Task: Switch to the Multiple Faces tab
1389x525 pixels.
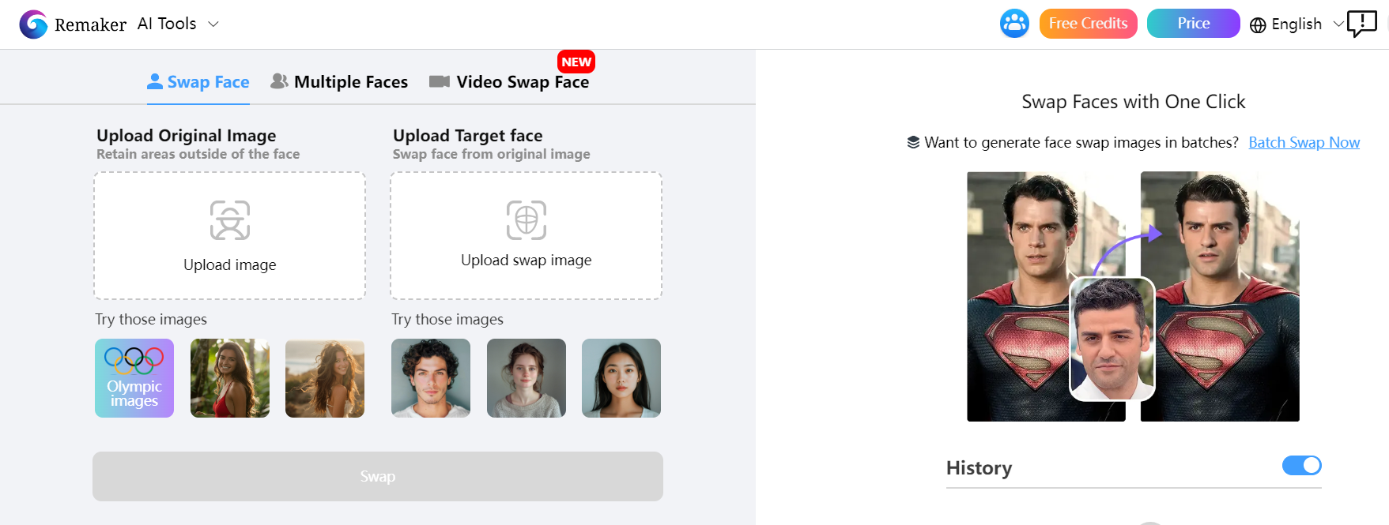Action: click(x=339, y=82)
